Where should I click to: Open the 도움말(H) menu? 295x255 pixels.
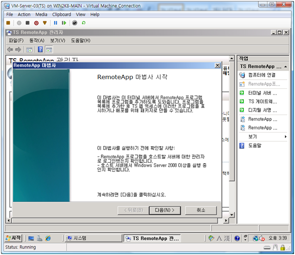pos(80,40)
